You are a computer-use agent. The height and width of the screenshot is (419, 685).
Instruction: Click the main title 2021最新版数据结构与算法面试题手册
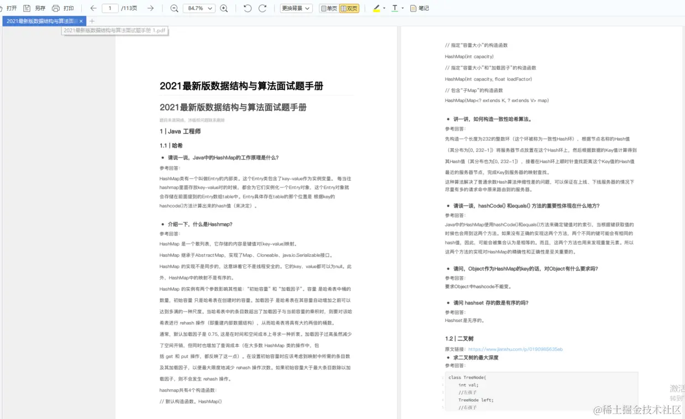[x=241, y=86]
